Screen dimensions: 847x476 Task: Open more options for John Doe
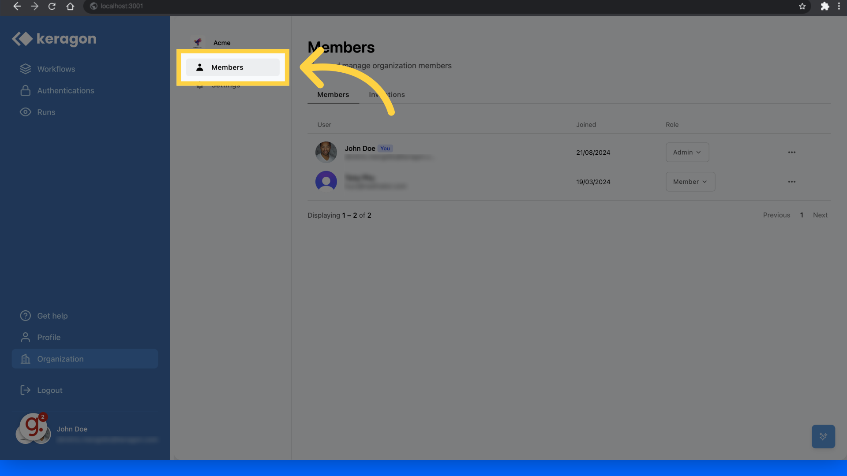[x=792, y=152]
